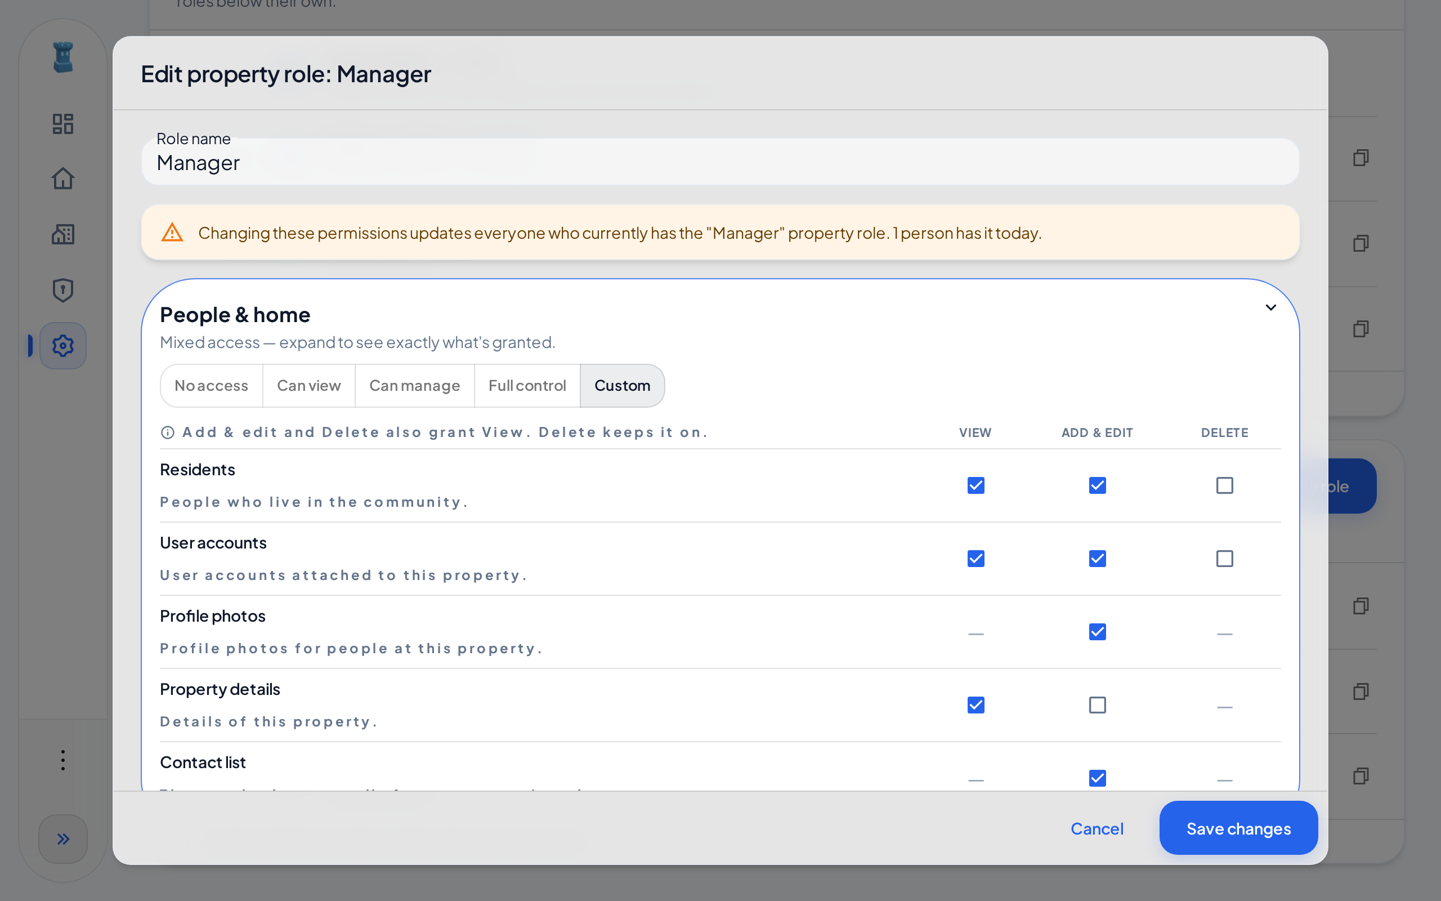1441x901 pixels.
Task: Click the VIEW column header
Action: pyautogui.click(x=975, y=432)
